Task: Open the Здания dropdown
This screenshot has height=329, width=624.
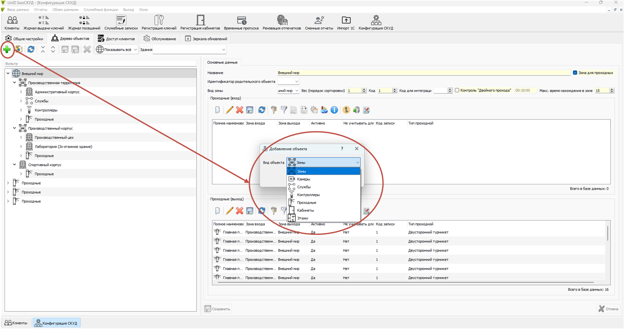Action: [189, 50]
